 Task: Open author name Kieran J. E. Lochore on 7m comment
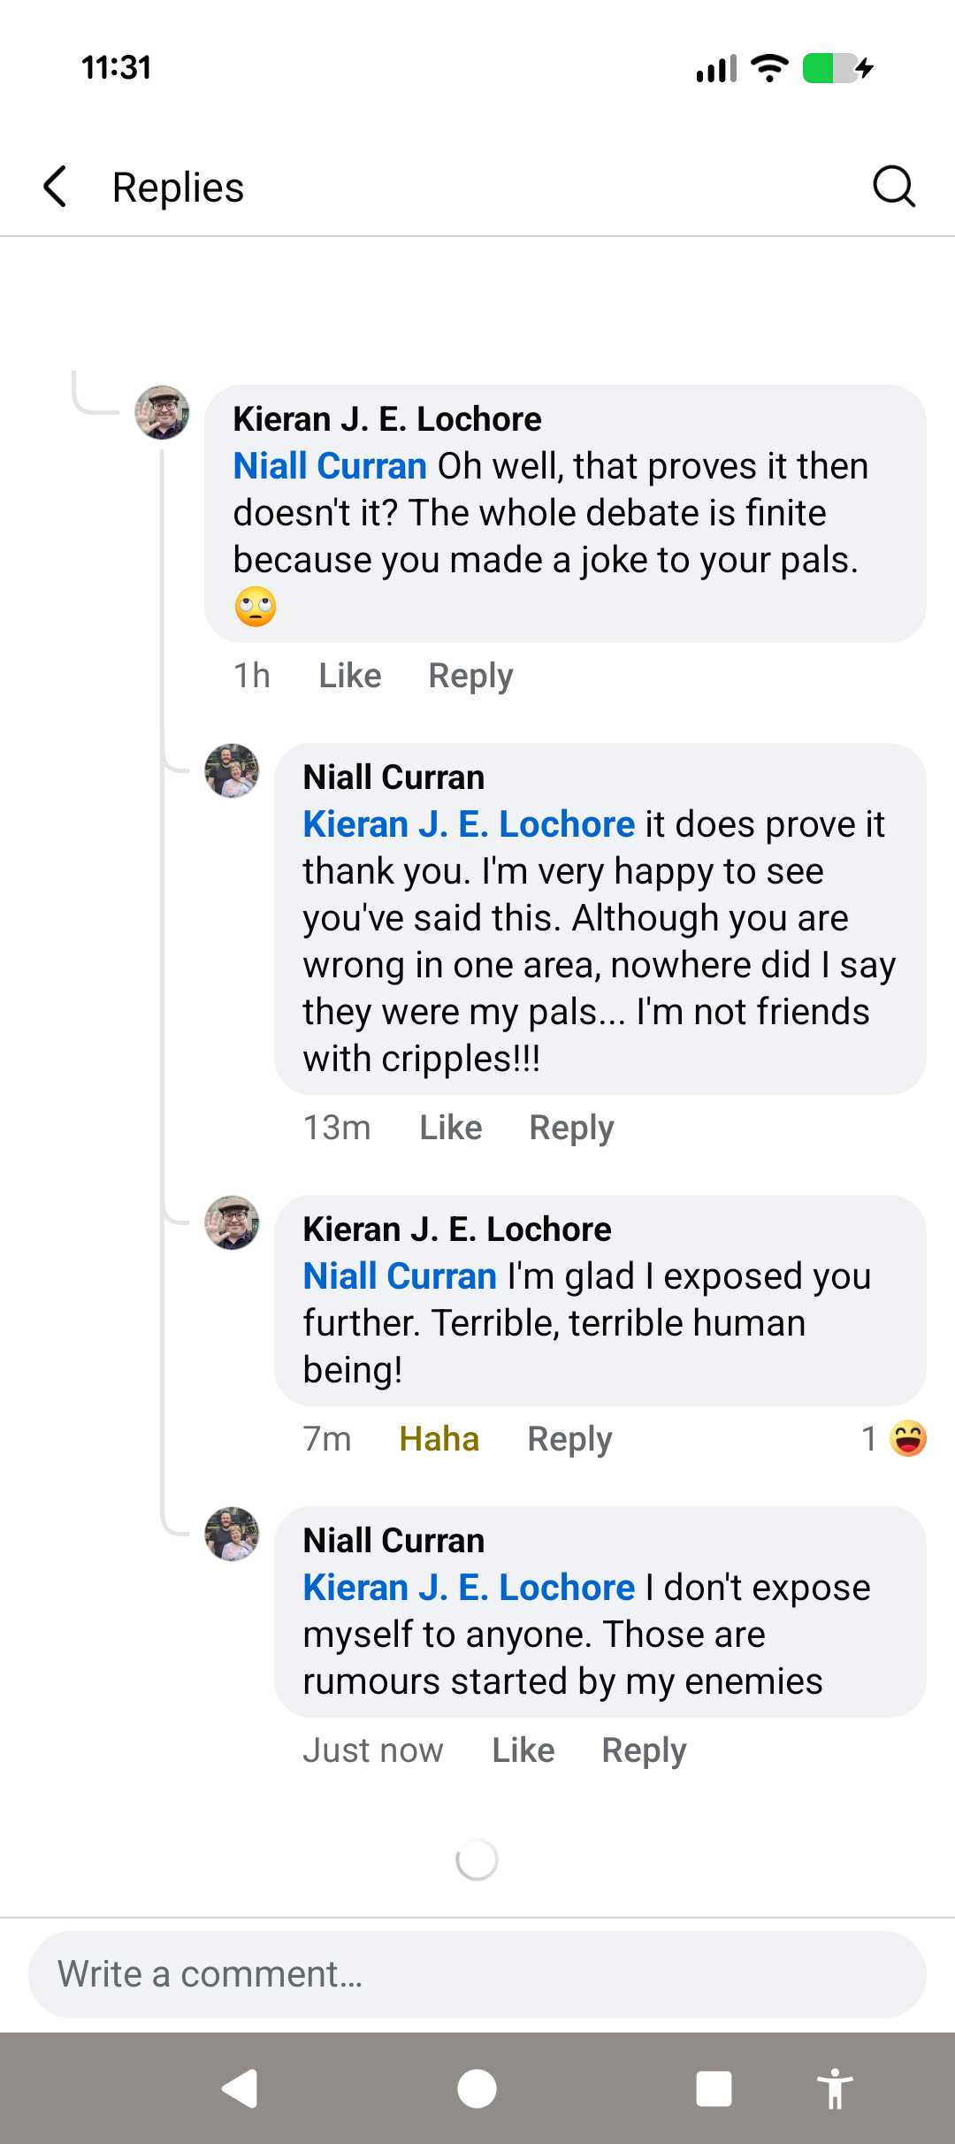tap(457, 1229)
